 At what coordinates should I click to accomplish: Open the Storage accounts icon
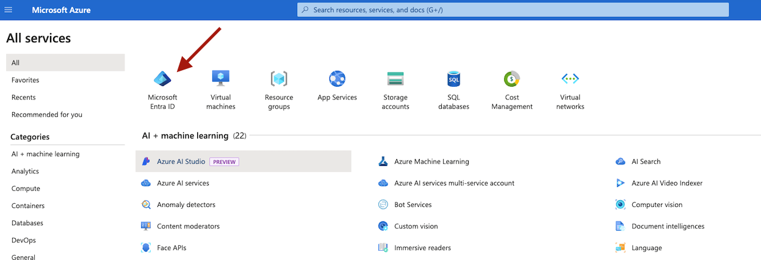[395, 79]
